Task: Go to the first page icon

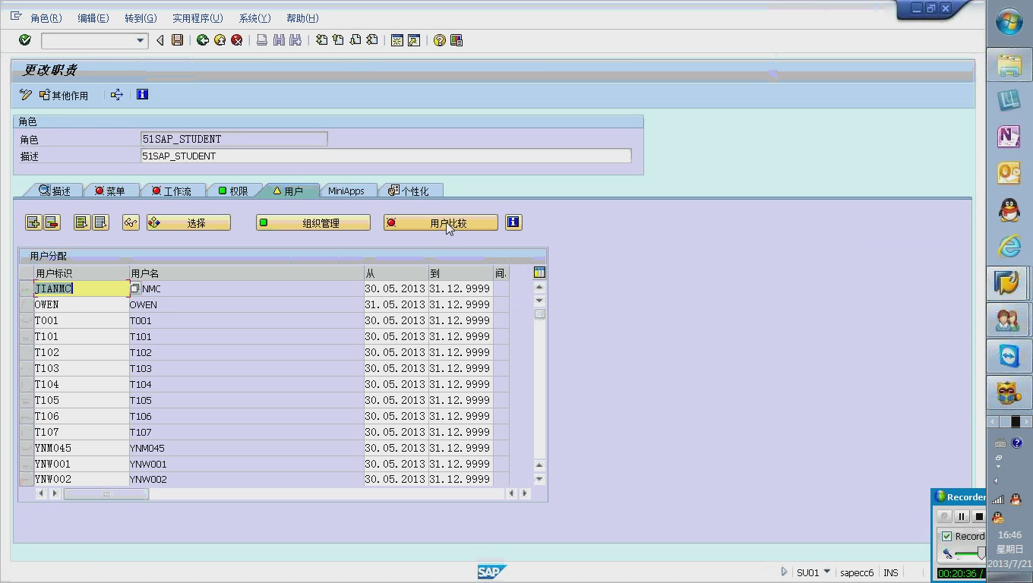Action: click(322, 40)
